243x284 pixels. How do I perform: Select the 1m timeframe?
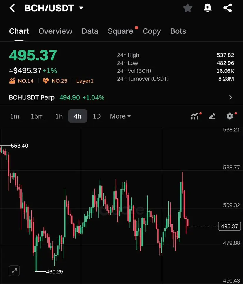click(x=15, y=116)
